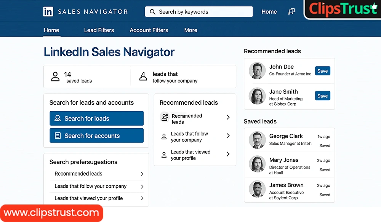Click Saved status for George Clark

tap(325, 145)
